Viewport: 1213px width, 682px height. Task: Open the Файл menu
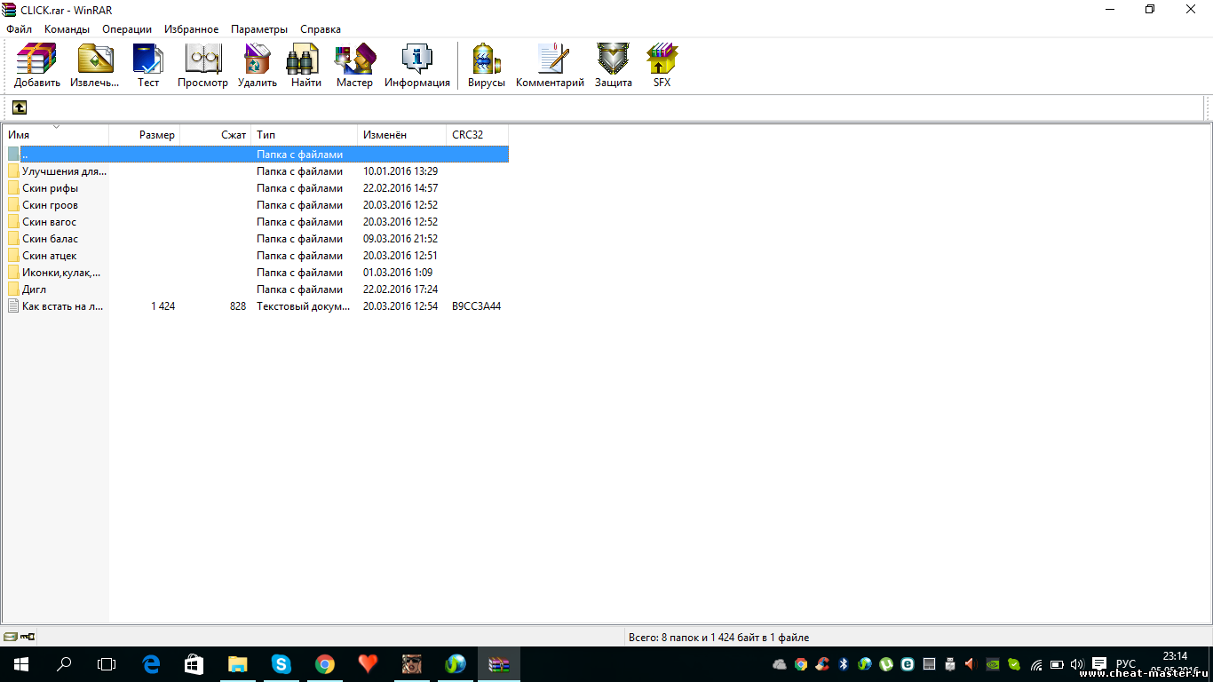(19, 29)
